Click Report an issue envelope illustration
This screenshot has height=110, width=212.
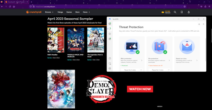point(187,46)
